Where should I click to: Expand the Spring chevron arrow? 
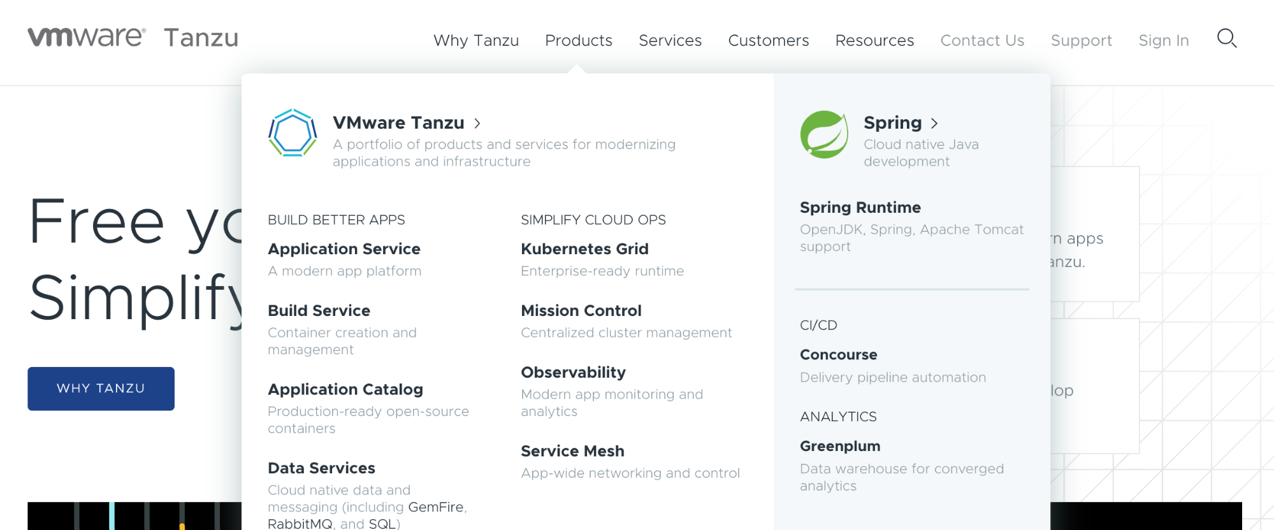[934, 123]
